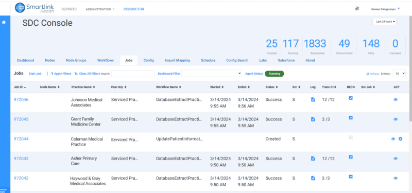Viewport: 412px width, 193px height.
Task: Click the Start Job link
Action: tap(35, 74)
